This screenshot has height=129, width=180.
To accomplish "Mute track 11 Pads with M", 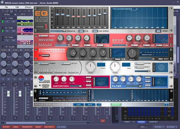I will coord(13,21).
